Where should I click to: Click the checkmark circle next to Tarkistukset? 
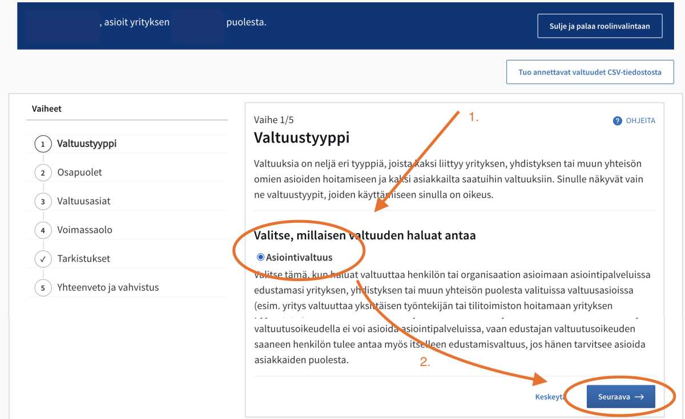(x=42, y=259)
